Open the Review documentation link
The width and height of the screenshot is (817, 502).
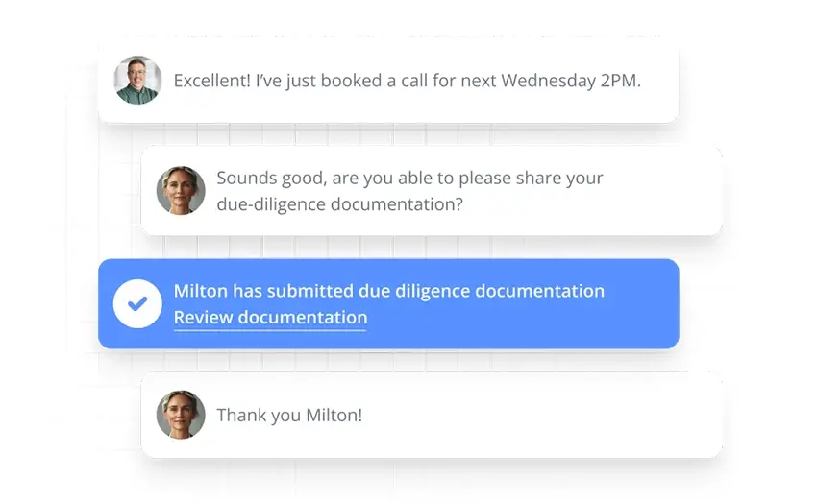coord(270,318)
